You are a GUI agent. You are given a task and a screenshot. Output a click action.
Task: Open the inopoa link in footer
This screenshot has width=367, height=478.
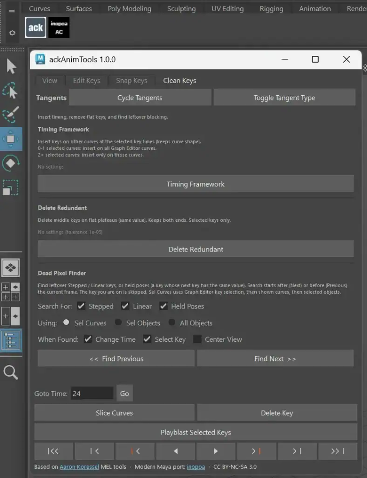coord(196,467)
